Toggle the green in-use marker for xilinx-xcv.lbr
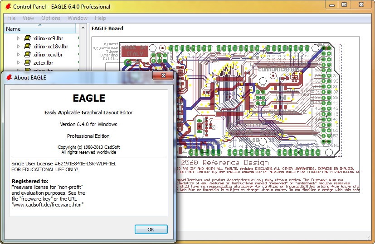Viewport: 375px width, 244px height. [x=79, y=55]
